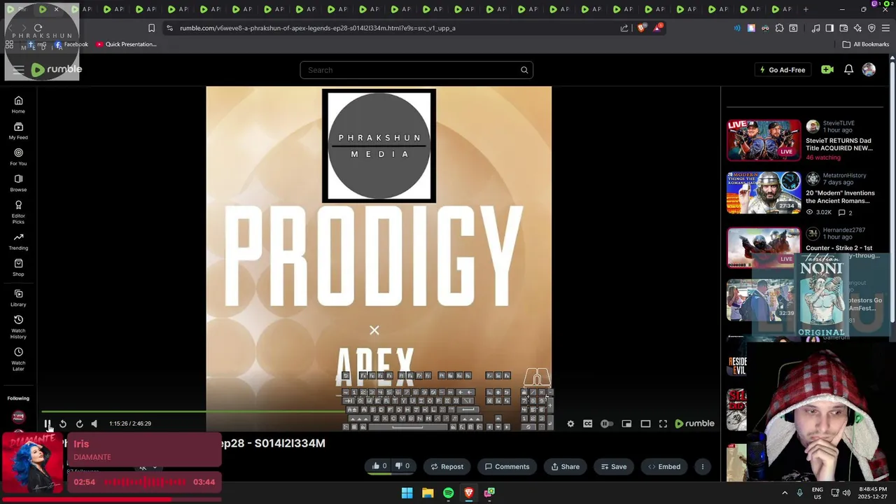Go to My Feed in sidebar

pyautogui.click(x=18, y=130)
